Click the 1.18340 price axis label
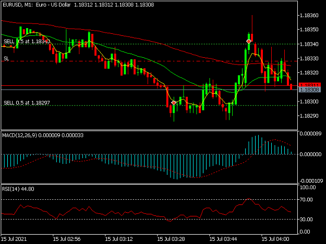 point(309,44)
